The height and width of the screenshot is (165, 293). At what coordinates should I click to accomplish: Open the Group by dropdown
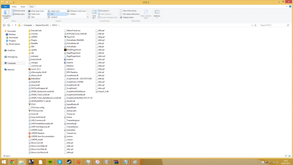104,11
